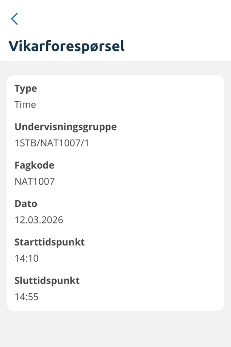The width and height of the screenshot is (231, 347).
Task: Click the gray area below the card
Action: click(115, 329)
